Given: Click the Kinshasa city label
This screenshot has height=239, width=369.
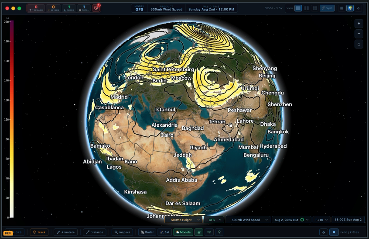Looking at the screenshot, I should (x=135, y=192).
